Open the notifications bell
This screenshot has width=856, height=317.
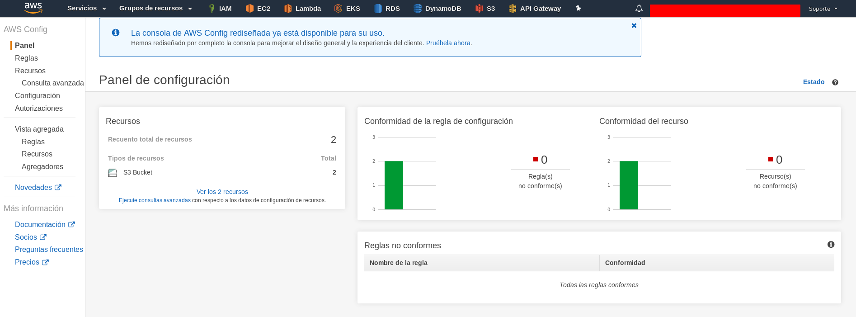click(x=639, y=9)
